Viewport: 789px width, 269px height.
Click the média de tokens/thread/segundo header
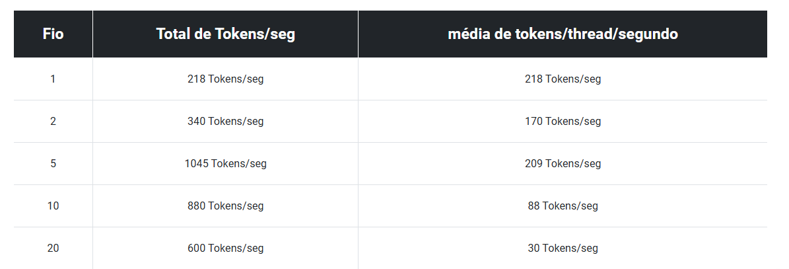563,34
